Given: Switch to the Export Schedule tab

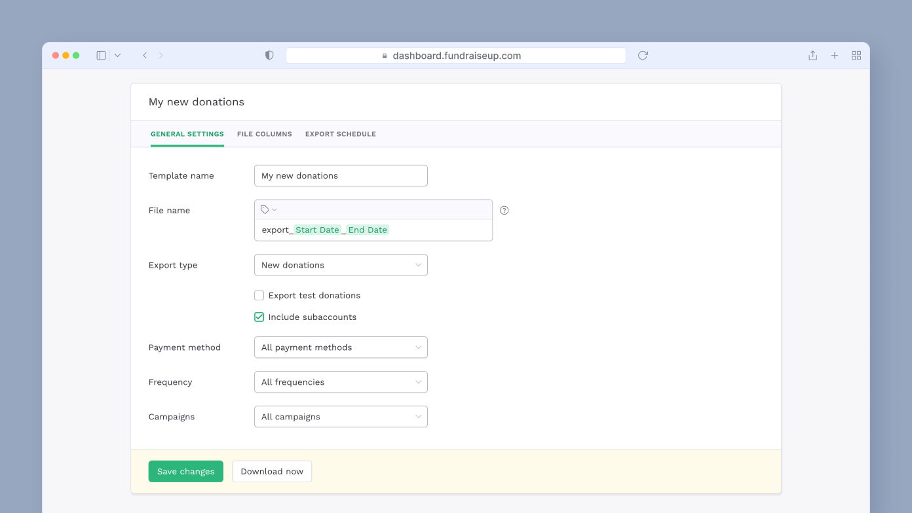Looking at the screenshot, I should click(x=341, y=134).
